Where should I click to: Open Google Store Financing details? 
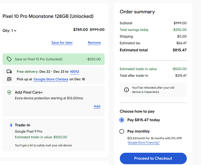[x=144, y=143]
